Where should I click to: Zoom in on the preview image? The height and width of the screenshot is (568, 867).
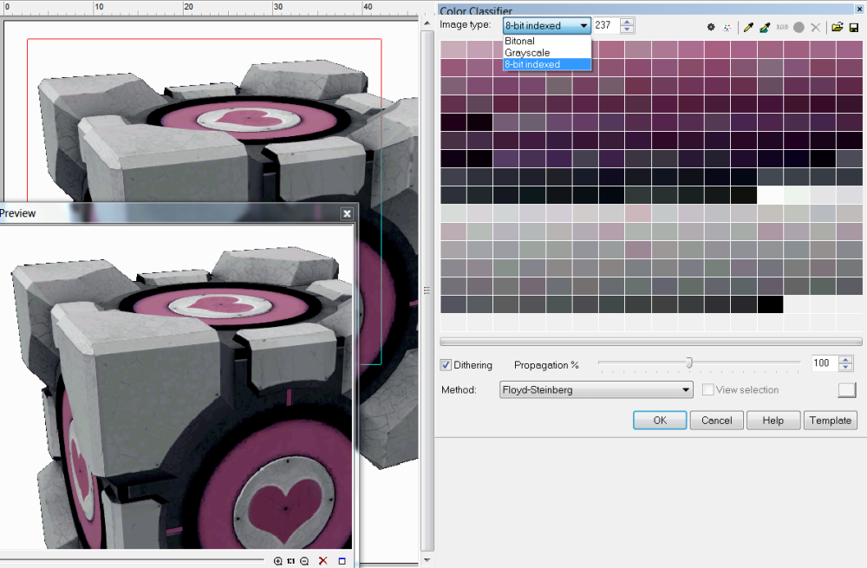277,561
